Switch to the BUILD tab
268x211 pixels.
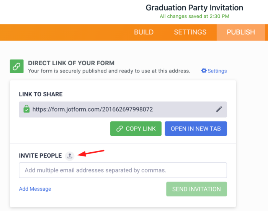[144, 32]
